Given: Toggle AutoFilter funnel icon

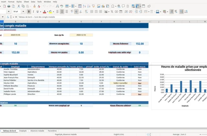Looking at the screenshot, I should click(x=93, y=6).
